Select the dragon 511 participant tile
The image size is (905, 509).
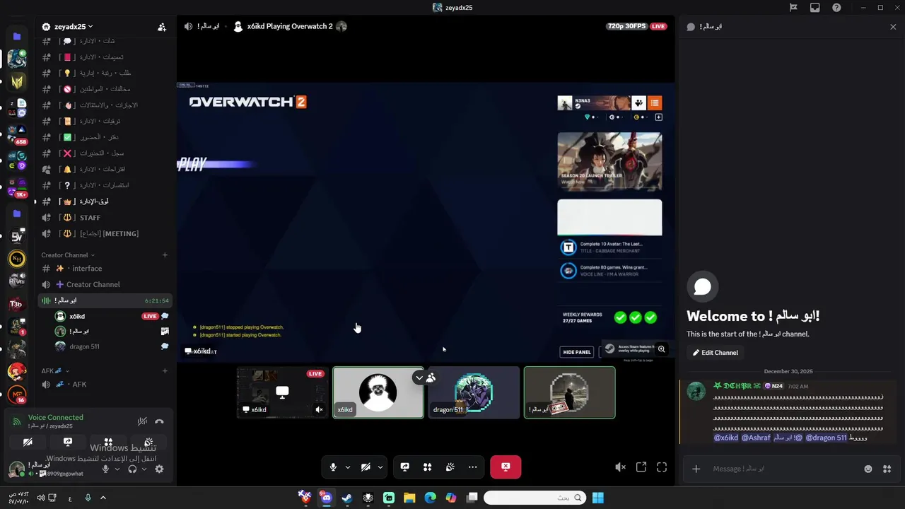tap(474, 392)
